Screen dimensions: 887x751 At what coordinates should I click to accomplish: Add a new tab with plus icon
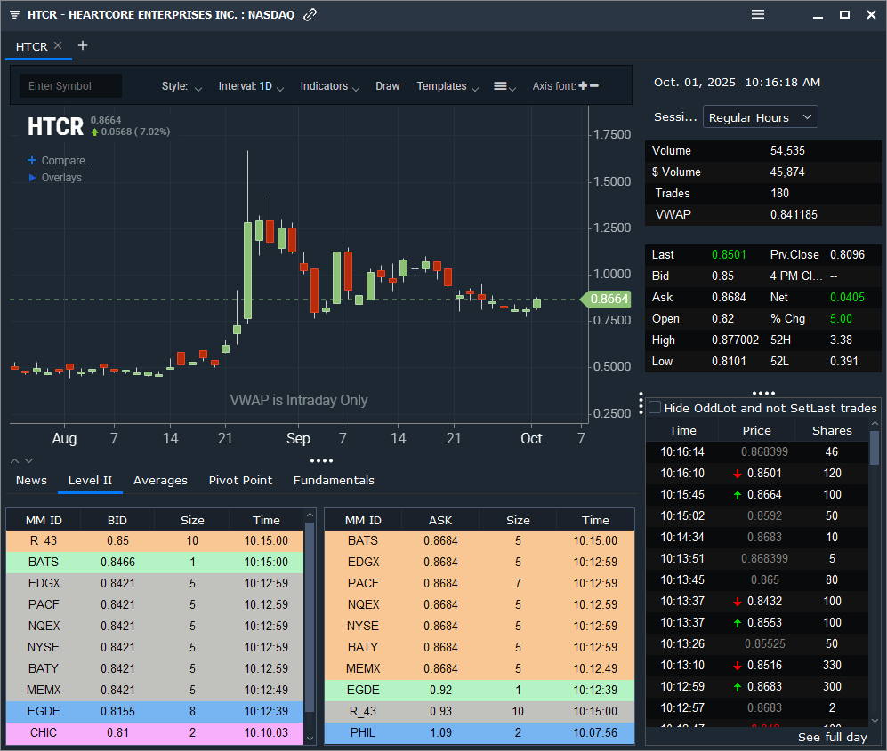tap(83, 46)
